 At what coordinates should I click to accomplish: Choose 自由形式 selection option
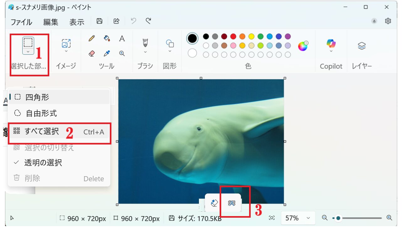(x=59, y=113)
